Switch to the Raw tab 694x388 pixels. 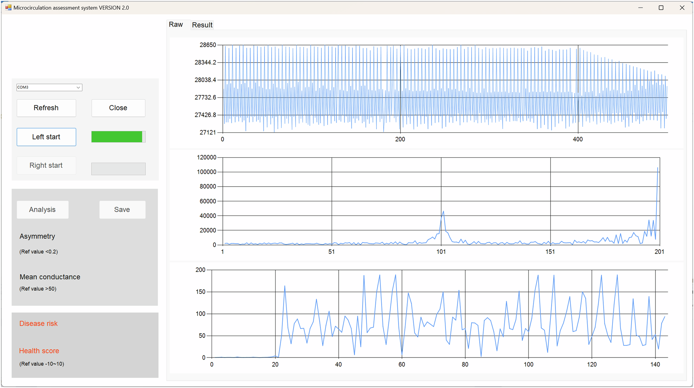[176, 25]
